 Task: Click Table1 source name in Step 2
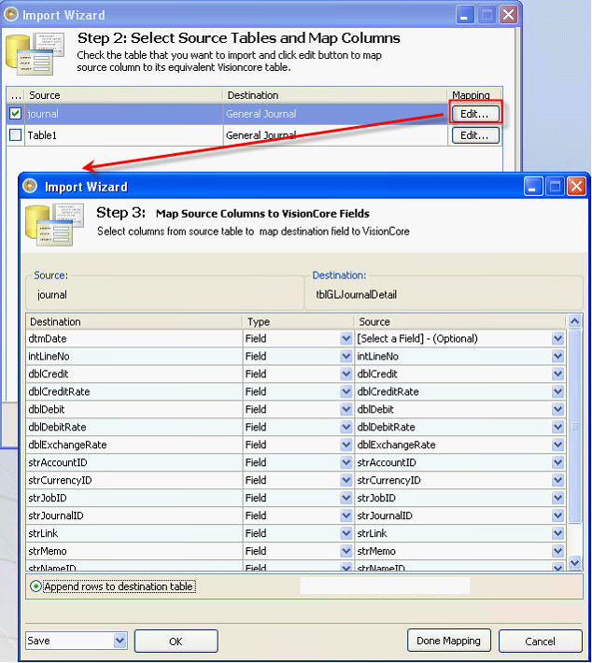(x=42, y=135)
